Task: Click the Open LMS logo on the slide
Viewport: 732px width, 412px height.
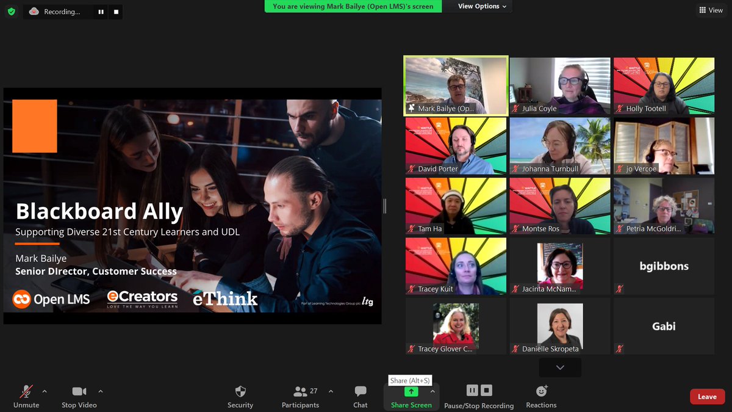Action: coord(51,299)
